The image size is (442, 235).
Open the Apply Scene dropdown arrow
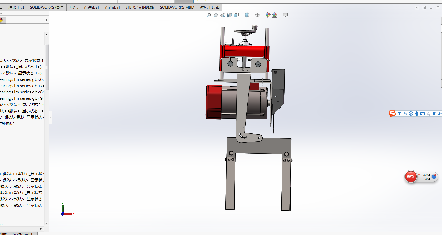point(280,15)
